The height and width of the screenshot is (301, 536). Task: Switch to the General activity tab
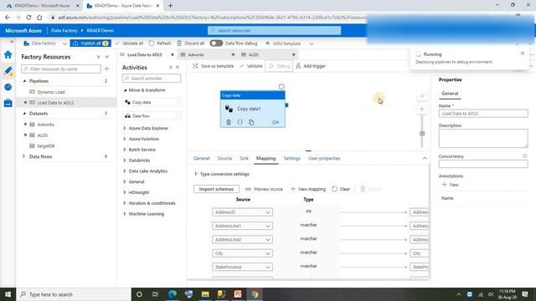201,158
